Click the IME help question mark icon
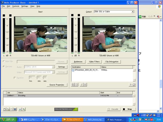Viewport: 163px width, 122px height. point(154,115)
